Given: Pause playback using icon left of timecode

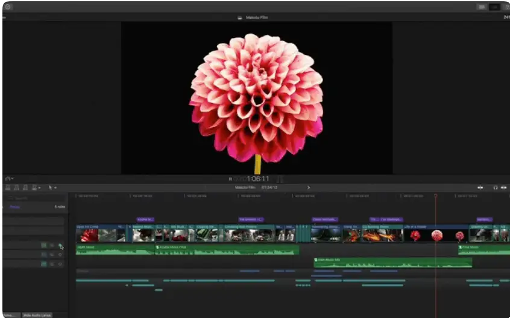Looking at the screenshot, I should coord(230,179).
